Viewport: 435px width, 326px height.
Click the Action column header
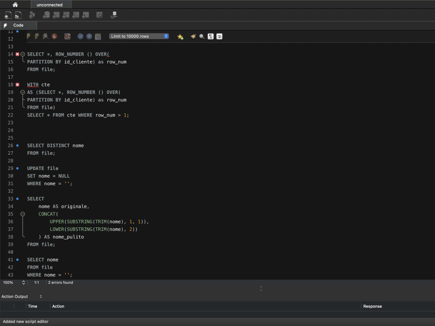coord(58,306)
